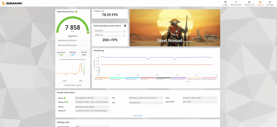This screenshot has width=277, height=127.
Task: Click the Stress Tests bar chart icon
Action: (249, 2)
